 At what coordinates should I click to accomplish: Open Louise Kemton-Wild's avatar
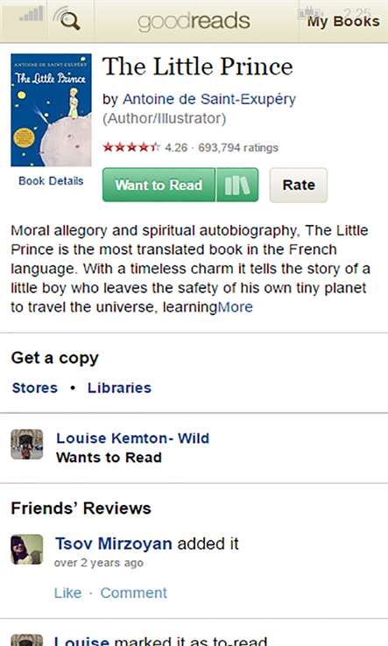pyautogui.click(x=27, y=444)
